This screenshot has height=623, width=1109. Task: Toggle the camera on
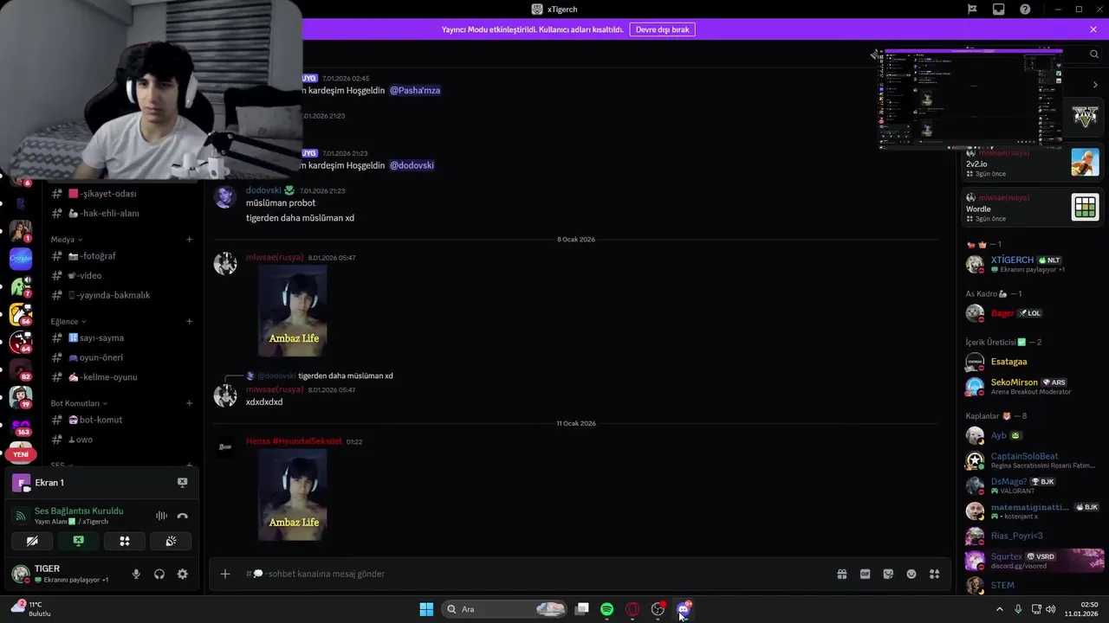tap(32, 541)
